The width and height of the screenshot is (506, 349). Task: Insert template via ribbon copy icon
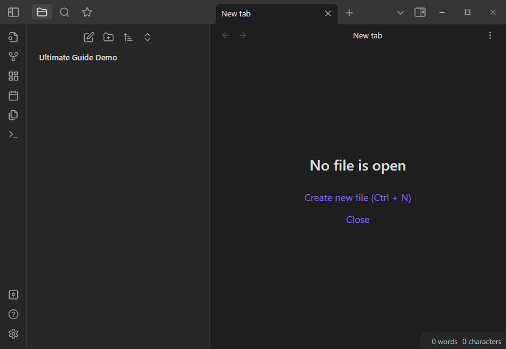pyautogui.click(x=13, y=115)
